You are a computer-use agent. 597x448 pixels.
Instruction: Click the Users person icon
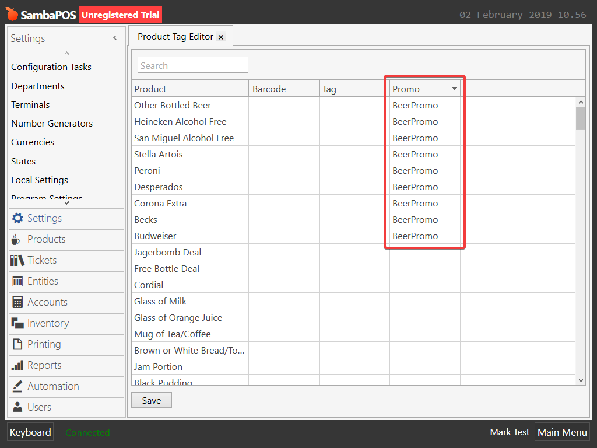17,407
